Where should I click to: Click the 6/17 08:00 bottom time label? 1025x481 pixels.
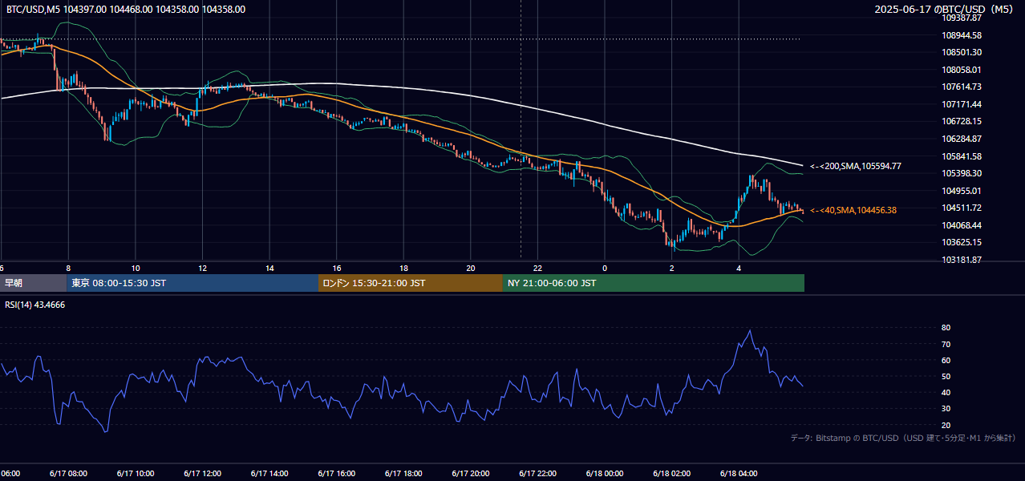point(68,474)
